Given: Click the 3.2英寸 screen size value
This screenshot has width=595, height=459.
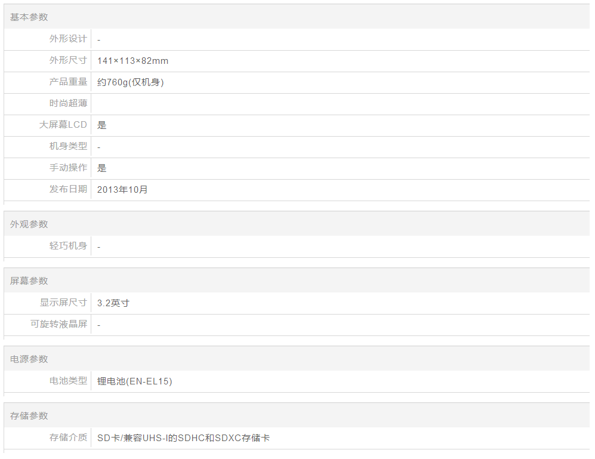Looking at the screenshot, I should click(113, 303).
